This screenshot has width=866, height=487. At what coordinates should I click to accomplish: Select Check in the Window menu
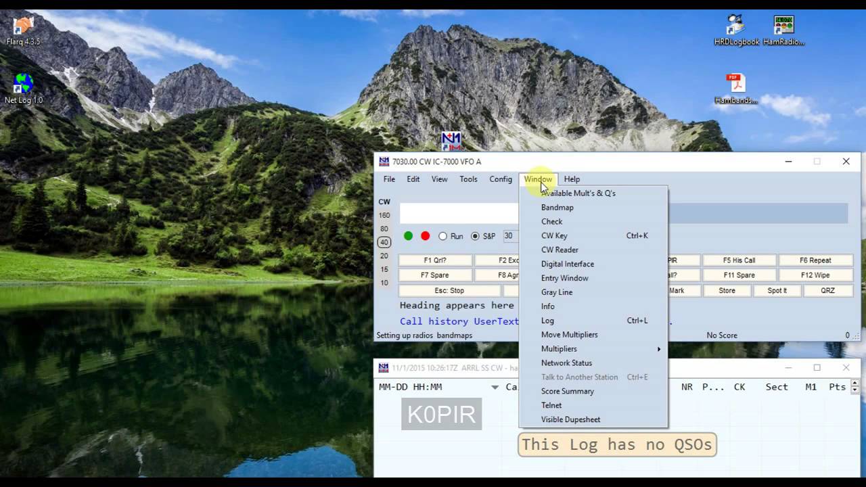tap(593, 222)
